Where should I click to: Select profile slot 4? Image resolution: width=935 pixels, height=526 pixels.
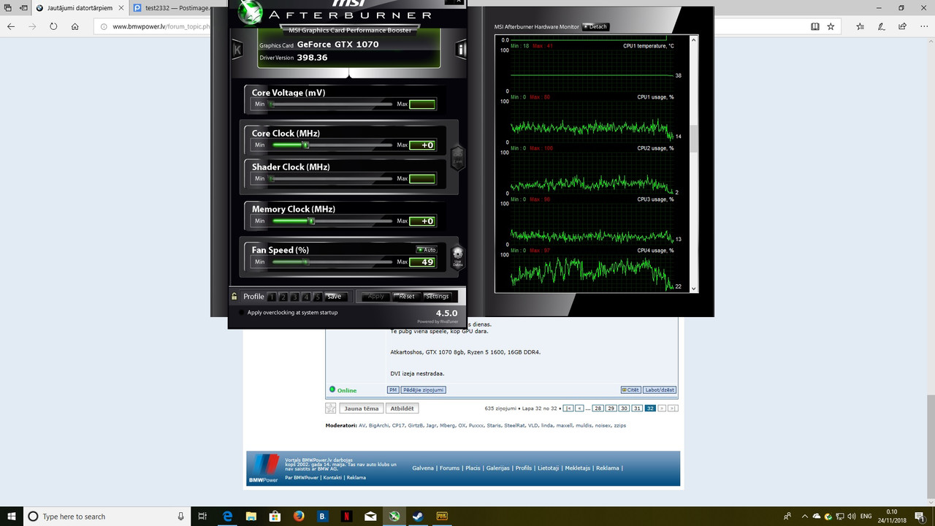[x=306, y=297]
